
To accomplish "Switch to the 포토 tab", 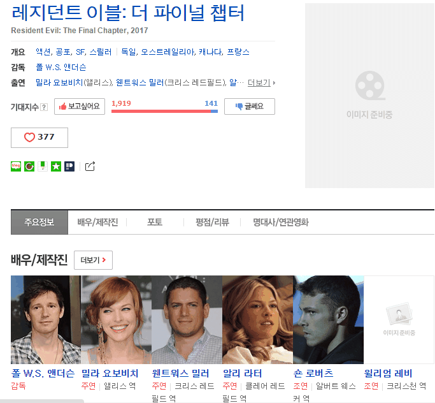I will click(x=155, y=222).
